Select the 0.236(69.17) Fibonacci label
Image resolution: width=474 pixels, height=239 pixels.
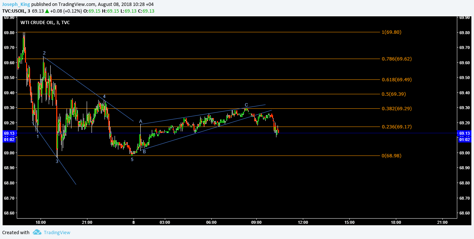point(397,127)
